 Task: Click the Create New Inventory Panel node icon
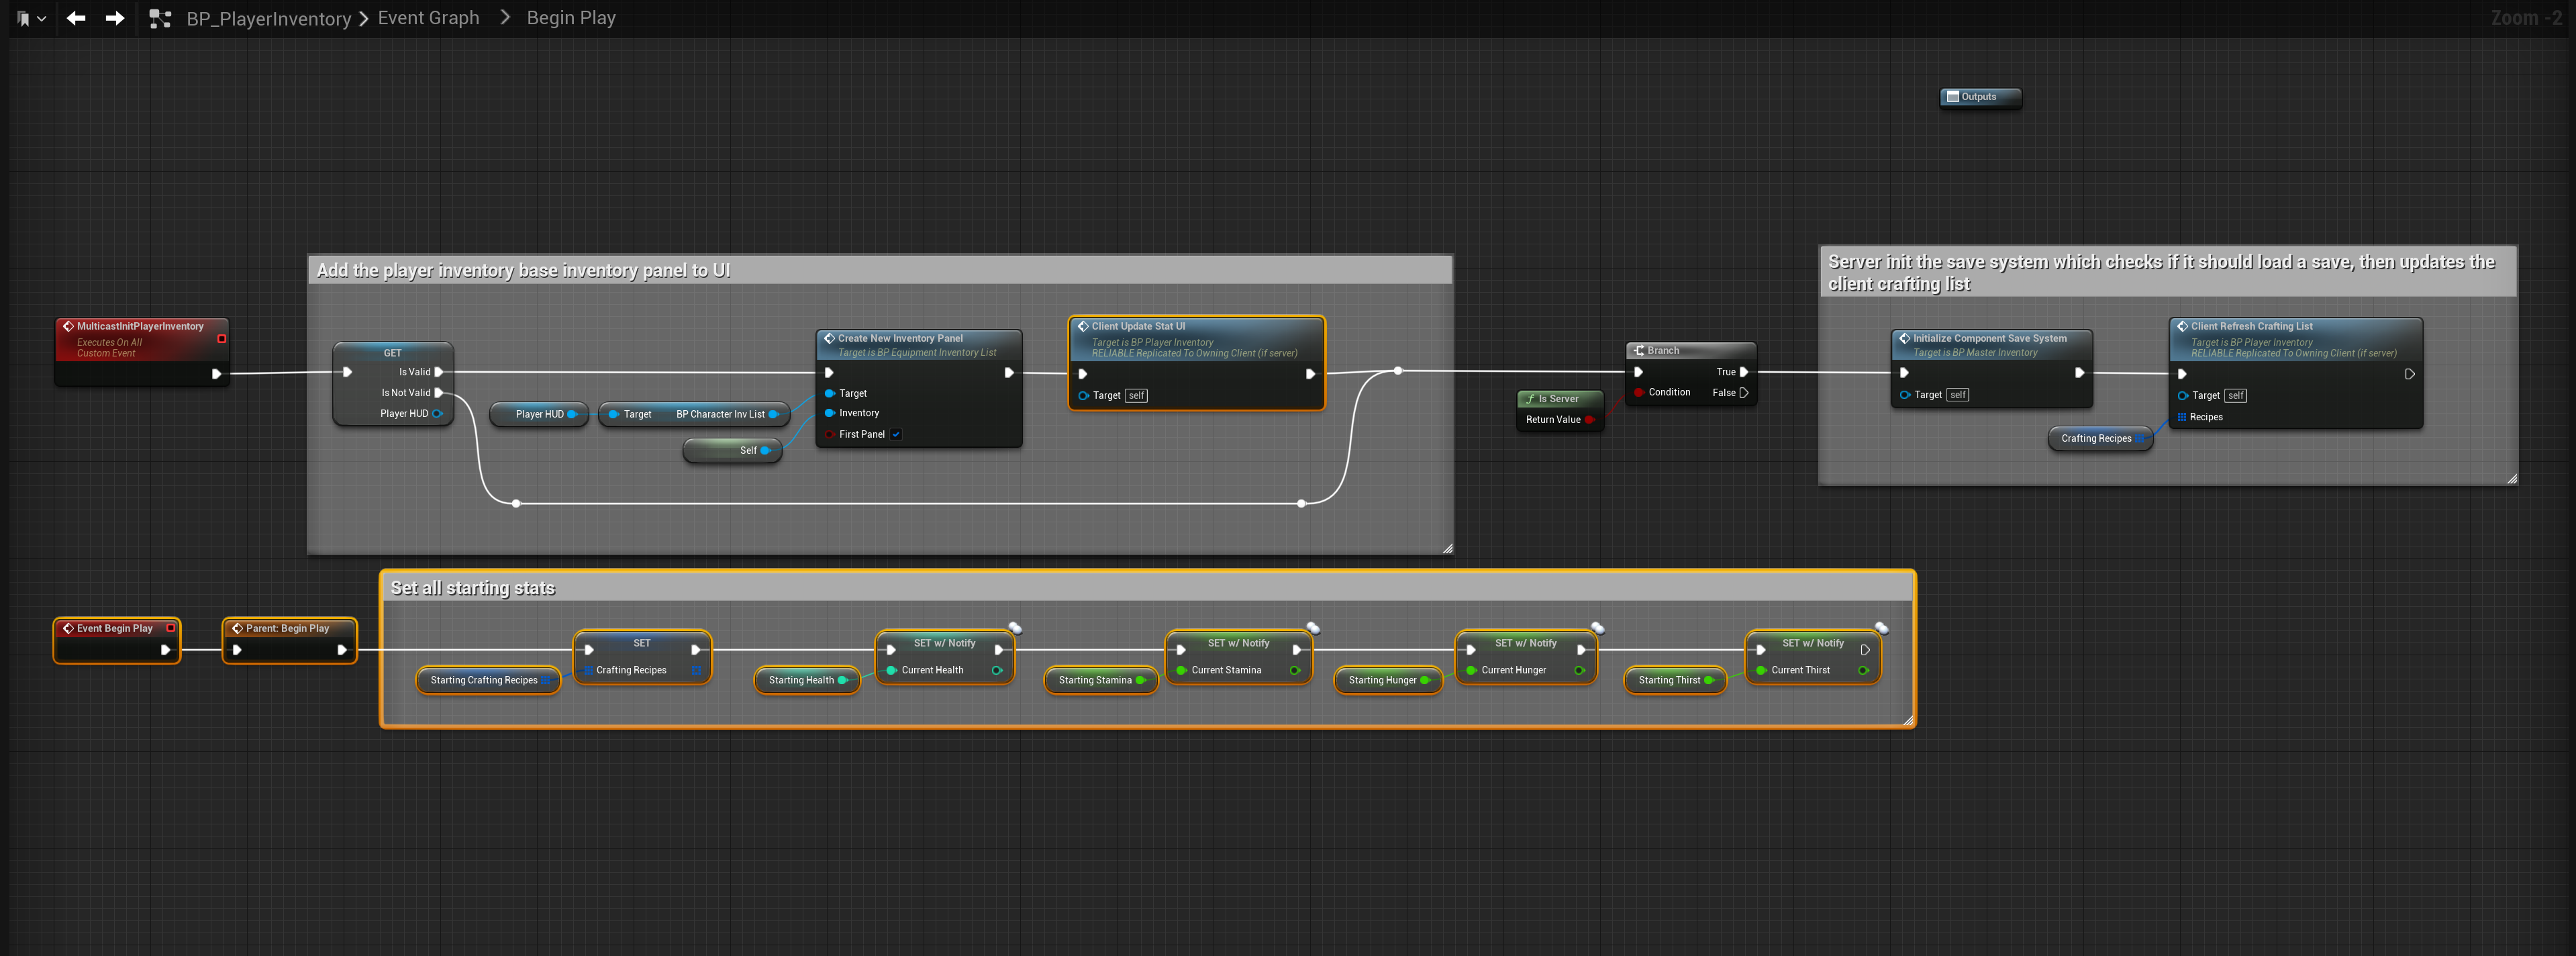click(829, 338)
